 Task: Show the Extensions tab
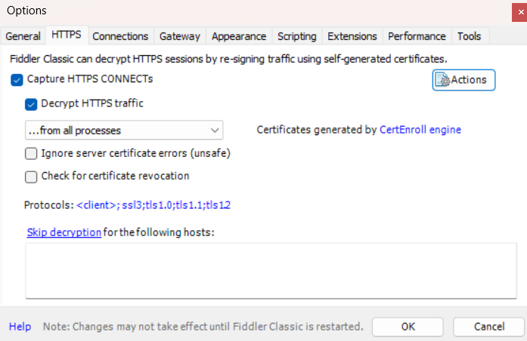pyautogui.click(x=352, y=36)
